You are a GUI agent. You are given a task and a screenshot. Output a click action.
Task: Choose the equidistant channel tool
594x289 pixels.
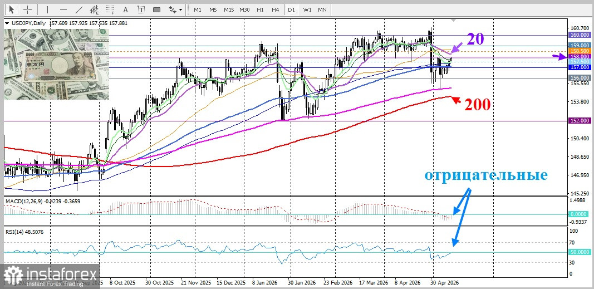(95, 9)
